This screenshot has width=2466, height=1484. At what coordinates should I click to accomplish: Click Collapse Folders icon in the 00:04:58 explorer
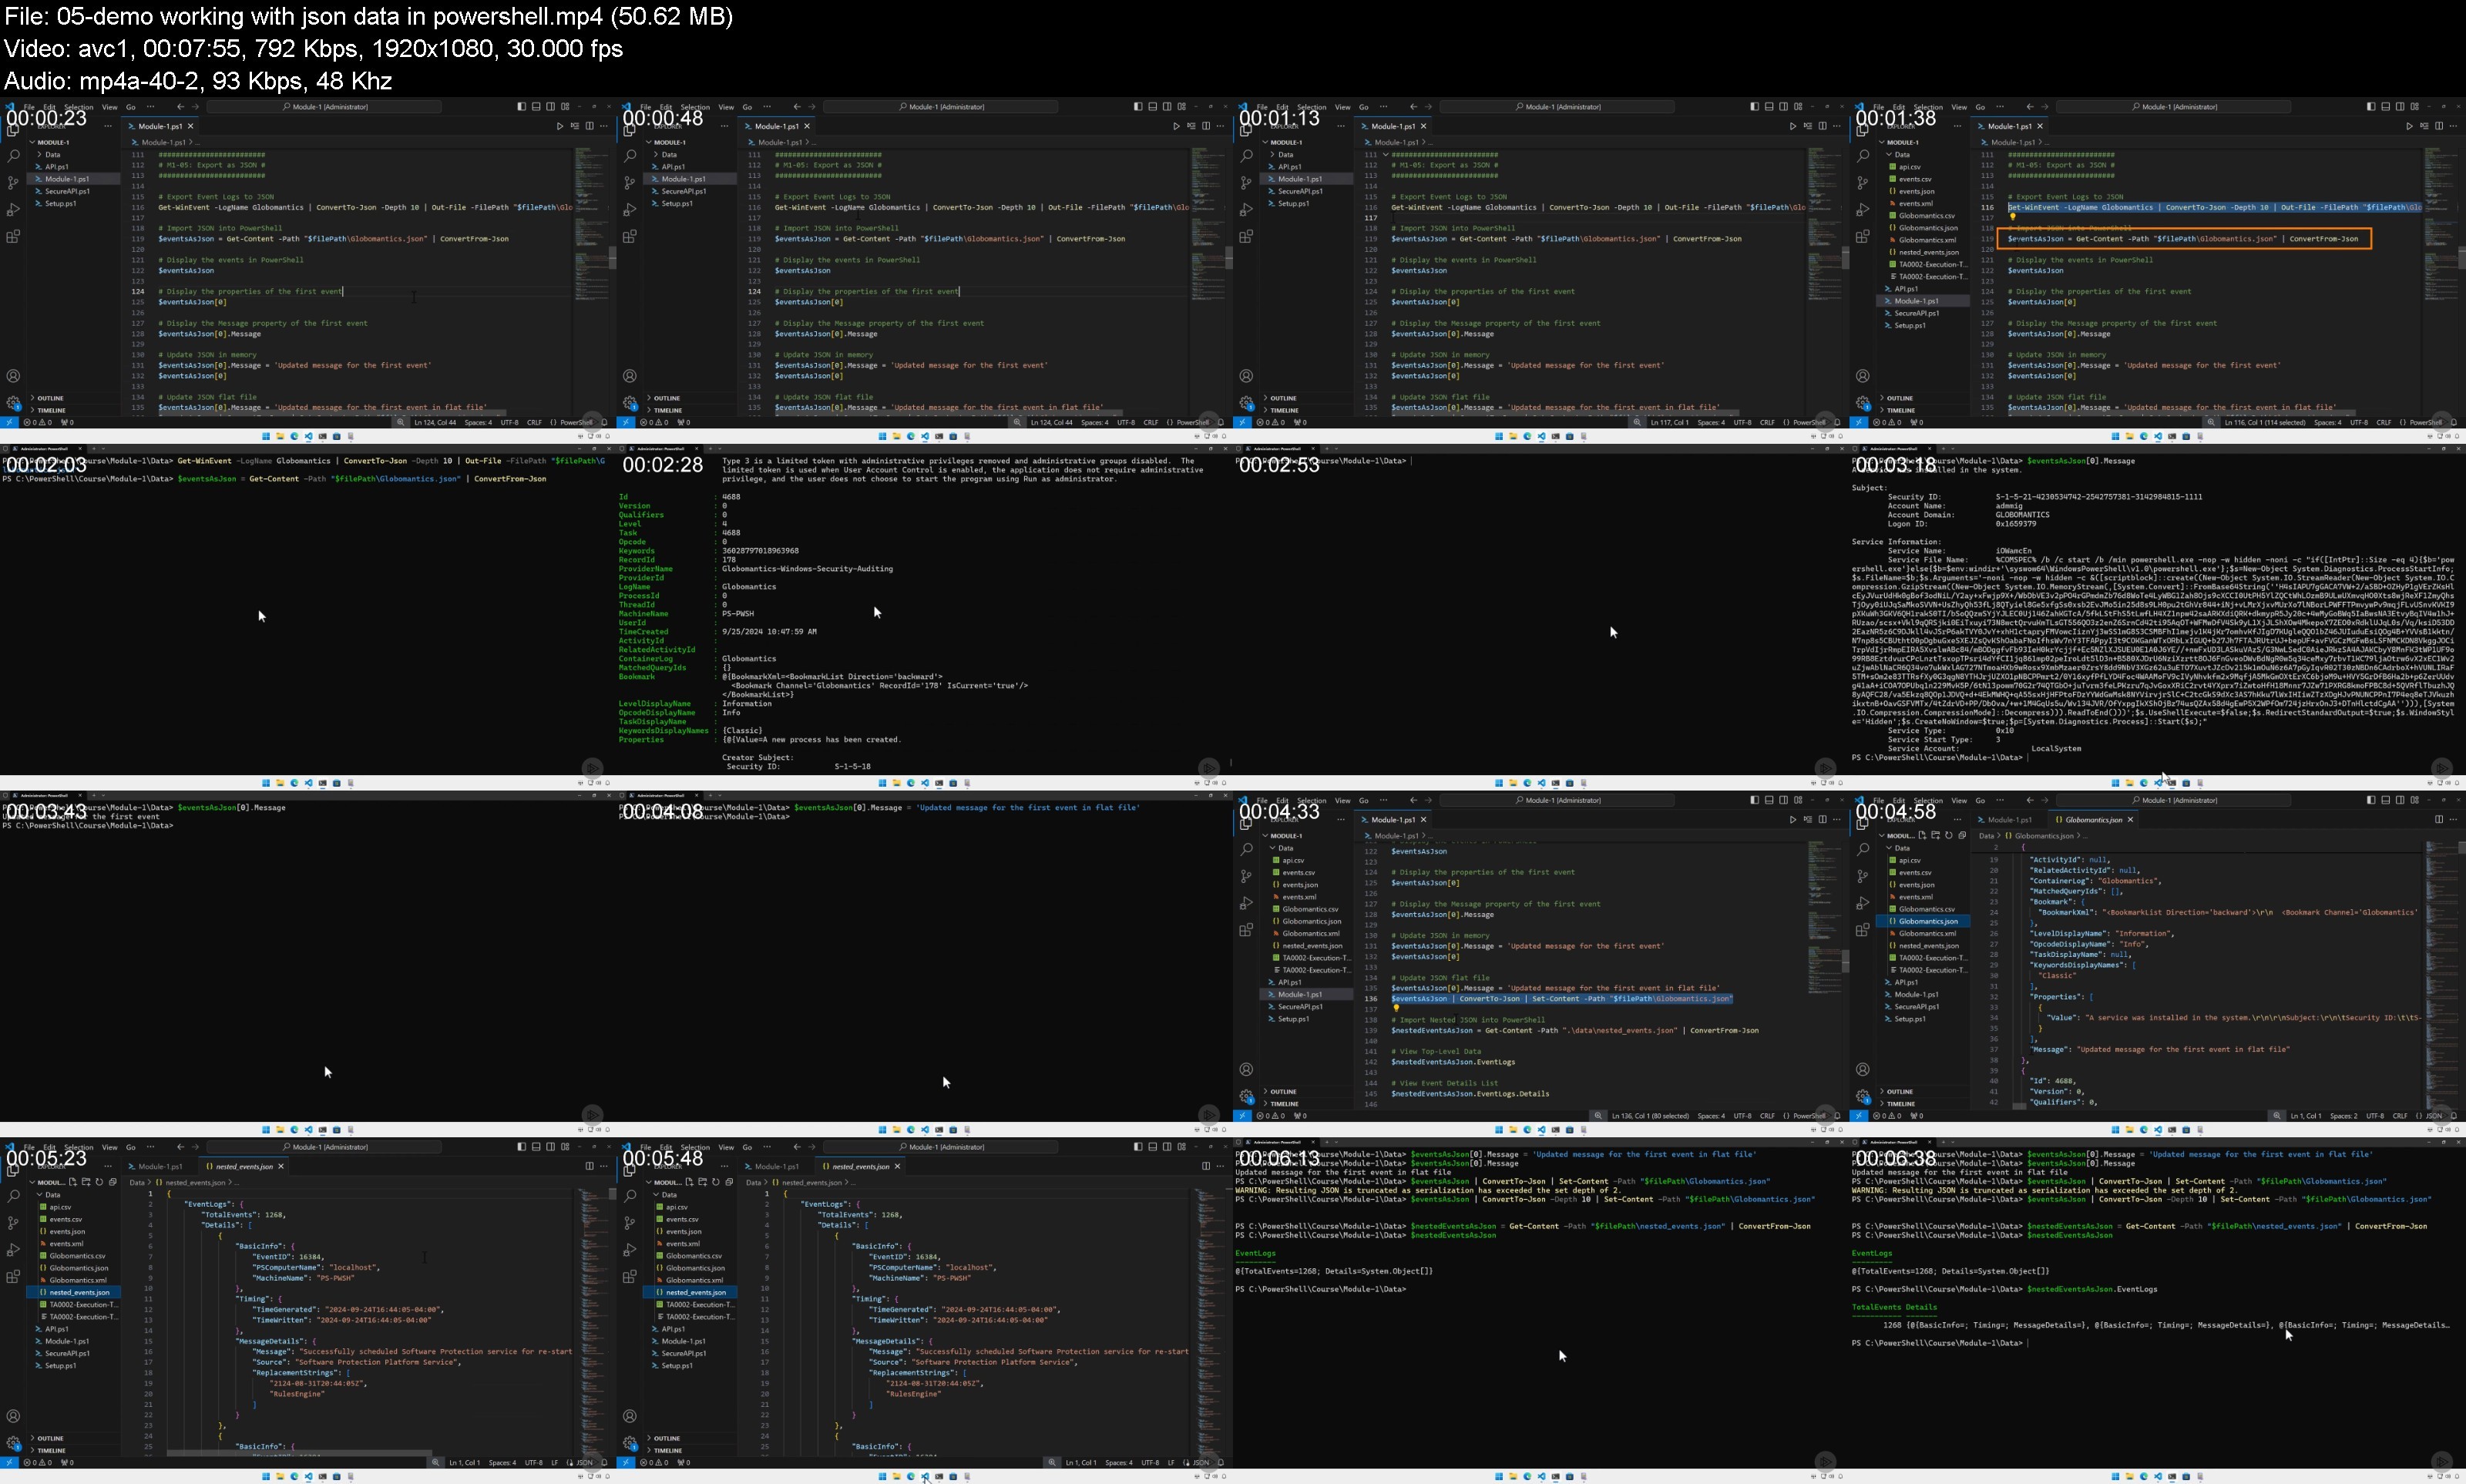pos(1962,835)
